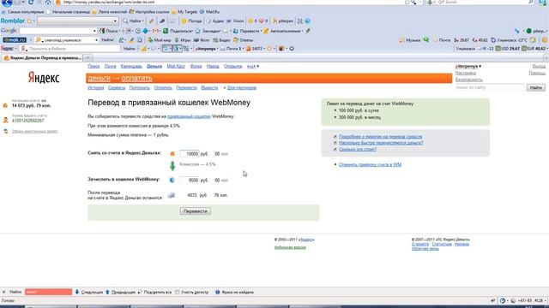The height and width of the screenshot is (308, 549).
Task: Click the browser back arrow button
Action: click(7, 3)
